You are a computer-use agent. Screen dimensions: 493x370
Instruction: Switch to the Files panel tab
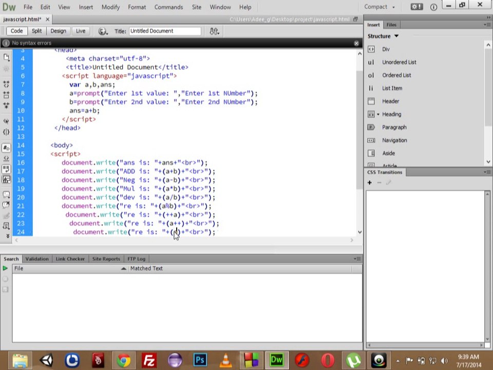[391, 25]
